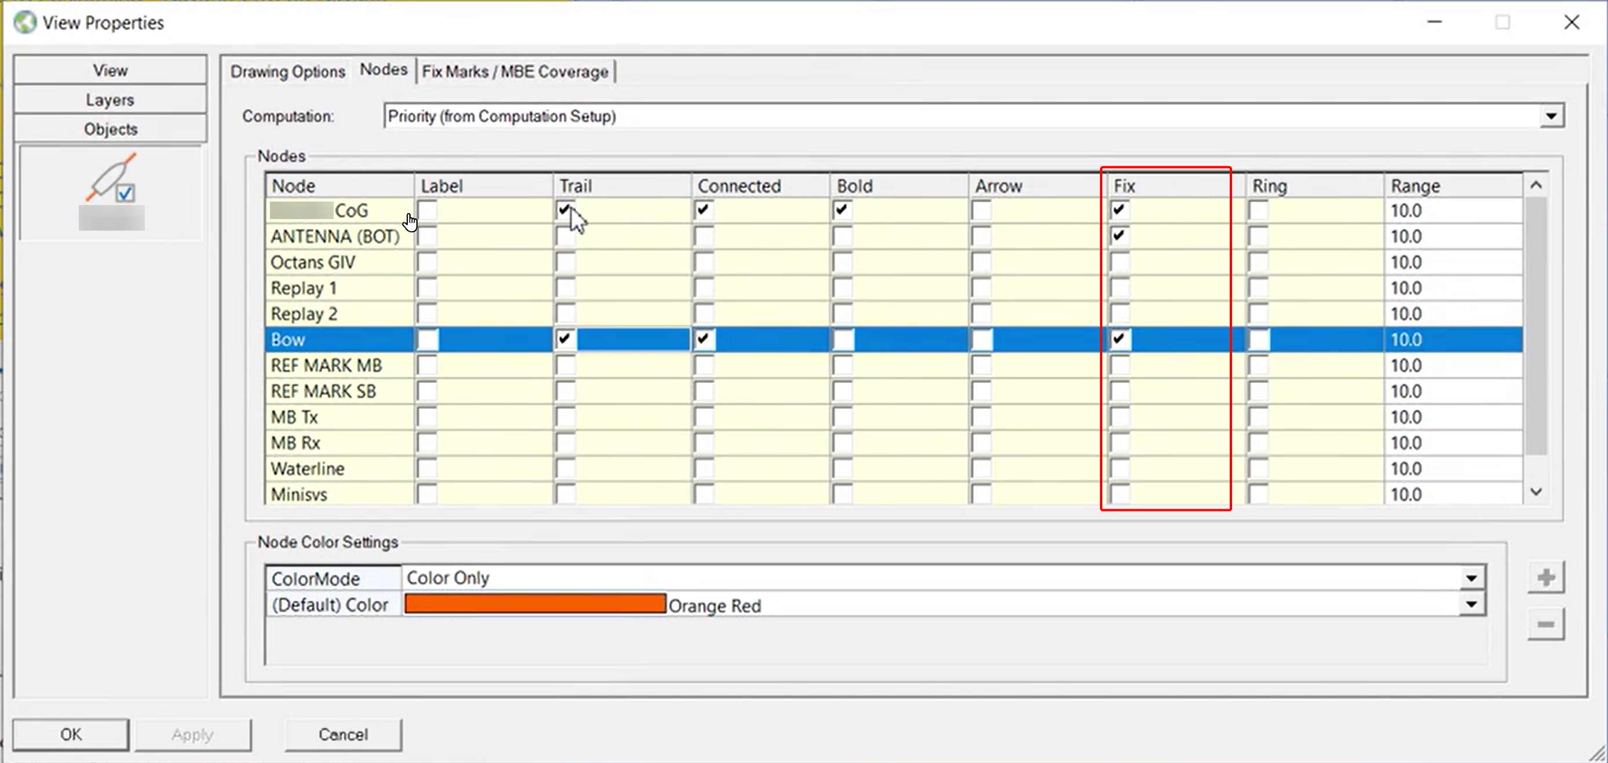Open the (Default) Color dropdown arrow
The width and height of the screenshot is (1608, 763).
click(x=1471, y=604)
